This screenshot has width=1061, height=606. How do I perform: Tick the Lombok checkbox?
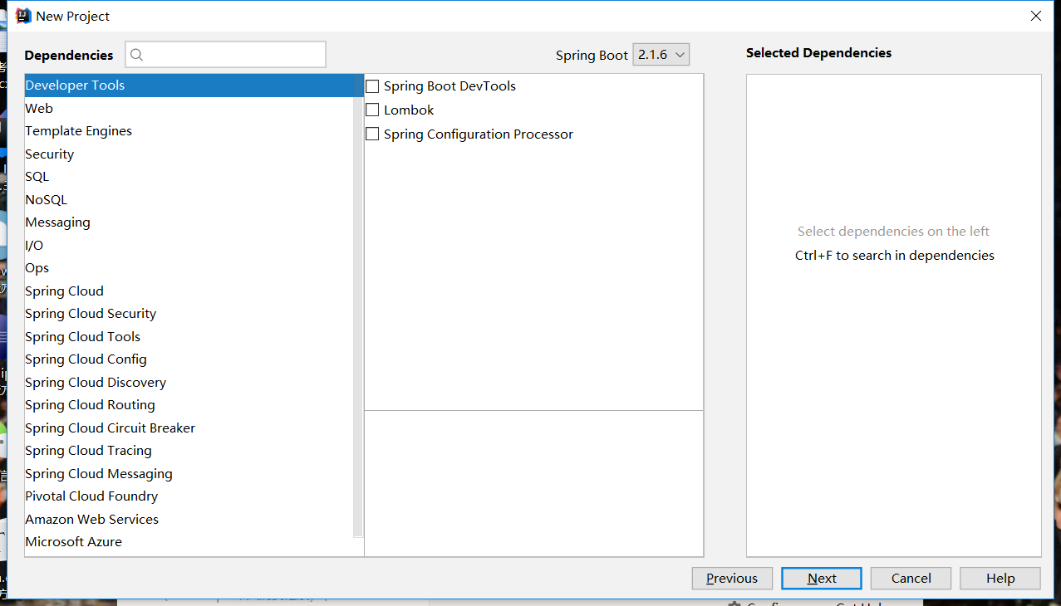372,110
